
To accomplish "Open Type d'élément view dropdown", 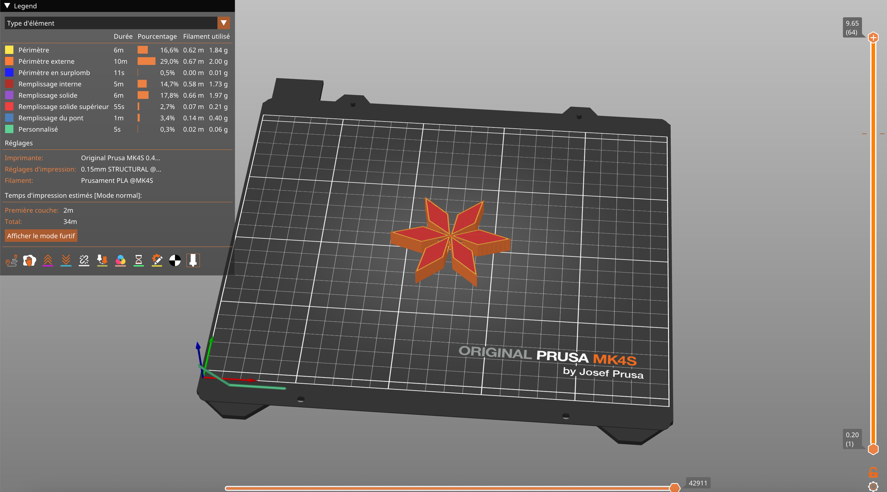I will 111,23.
